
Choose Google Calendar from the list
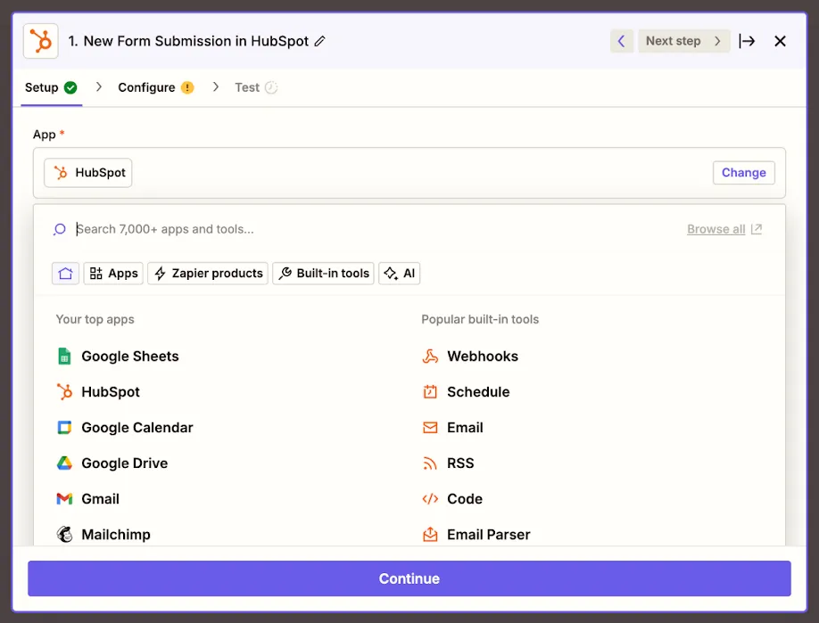tap(137, 427)
